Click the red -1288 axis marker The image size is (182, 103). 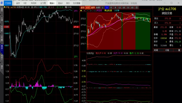(x=6, y=27)
